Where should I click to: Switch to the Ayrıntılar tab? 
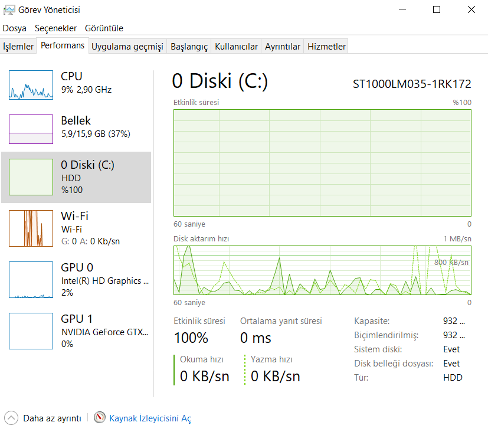click(283, 47)
